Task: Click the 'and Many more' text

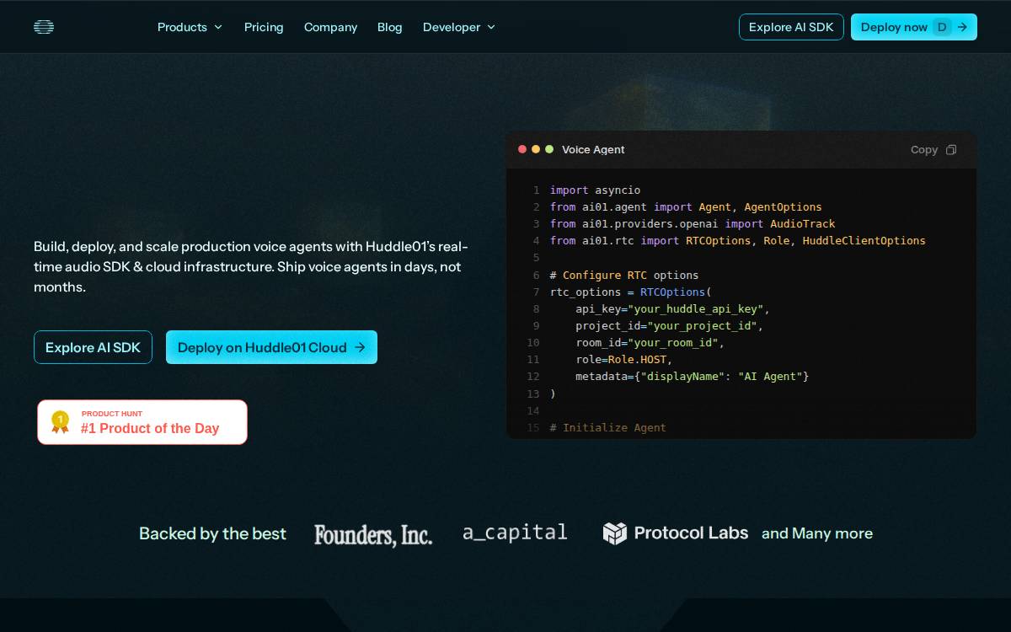Action: point(817,533)
